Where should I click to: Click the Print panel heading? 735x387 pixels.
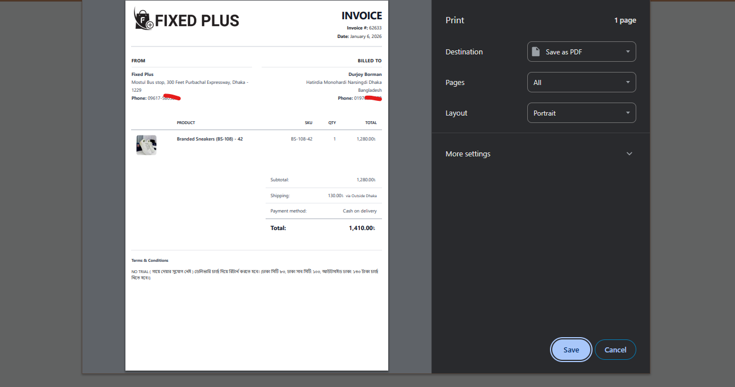coord(455,20)
